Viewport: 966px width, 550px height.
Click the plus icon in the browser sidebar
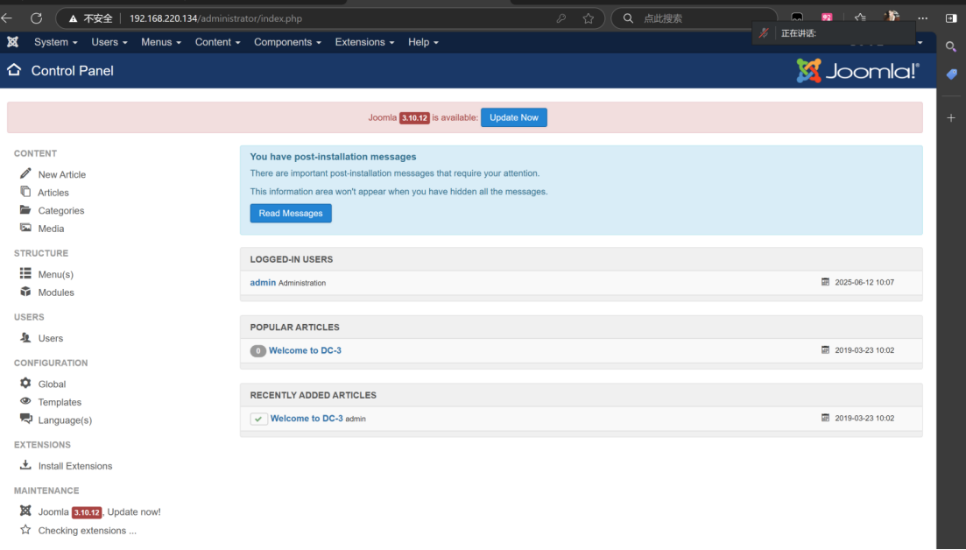pos(951,117)
